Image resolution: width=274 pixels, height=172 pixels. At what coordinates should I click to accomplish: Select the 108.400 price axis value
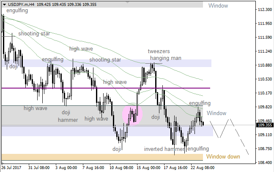264,162
